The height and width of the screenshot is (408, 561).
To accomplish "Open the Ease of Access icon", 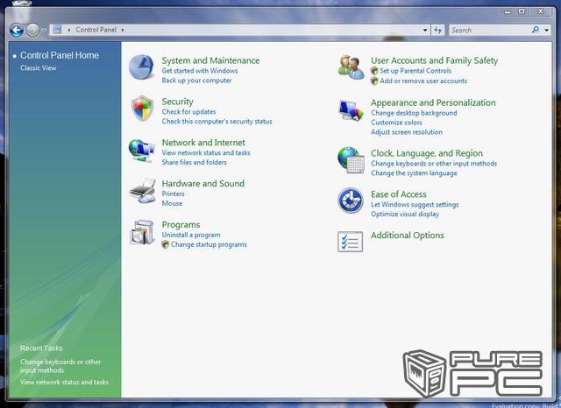I will click(x=351, y=200).
